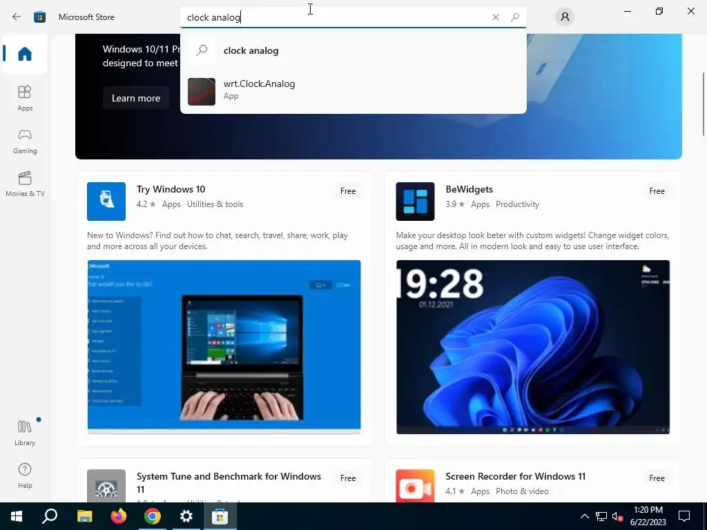Open the BeWidgets app icon
Image resolution: width=707 pixels, height=530 pixels.
coord(415,201)
